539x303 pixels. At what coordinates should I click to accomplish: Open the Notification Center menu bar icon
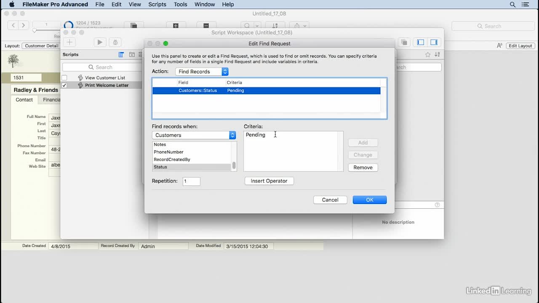click(x=525, y=4)
